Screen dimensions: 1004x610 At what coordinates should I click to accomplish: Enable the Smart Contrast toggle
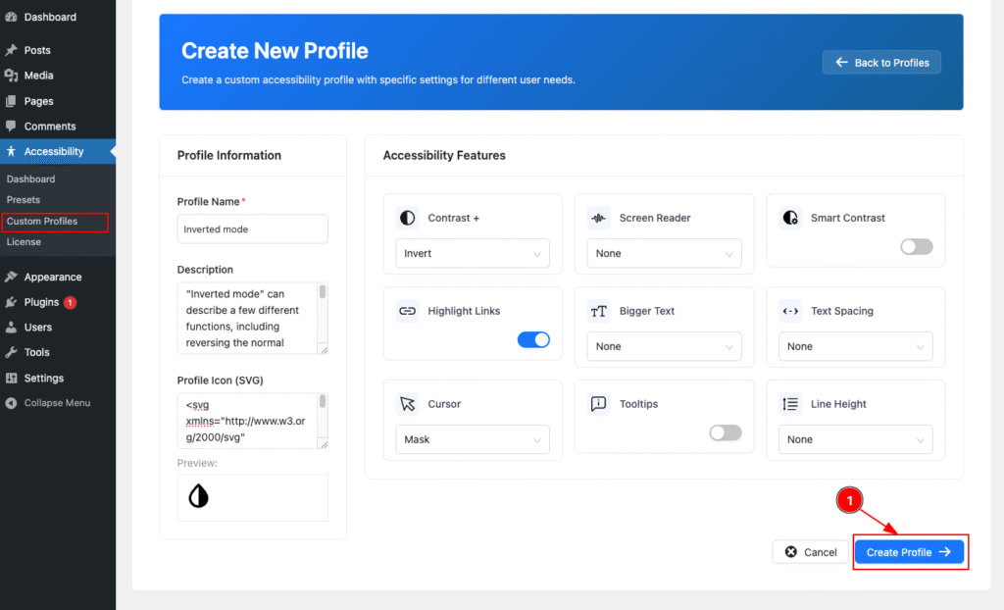(x=916, y=246)
